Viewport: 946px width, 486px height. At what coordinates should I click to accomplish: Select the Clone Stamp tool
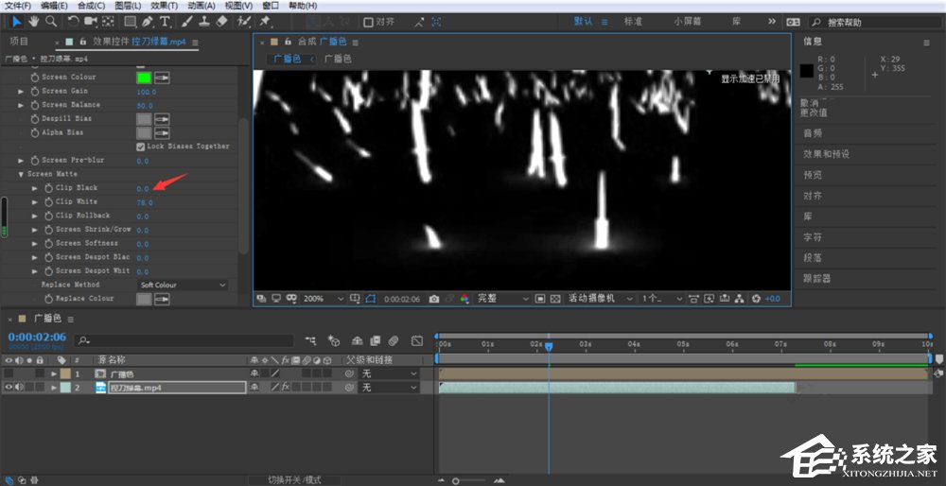[205, 21]
